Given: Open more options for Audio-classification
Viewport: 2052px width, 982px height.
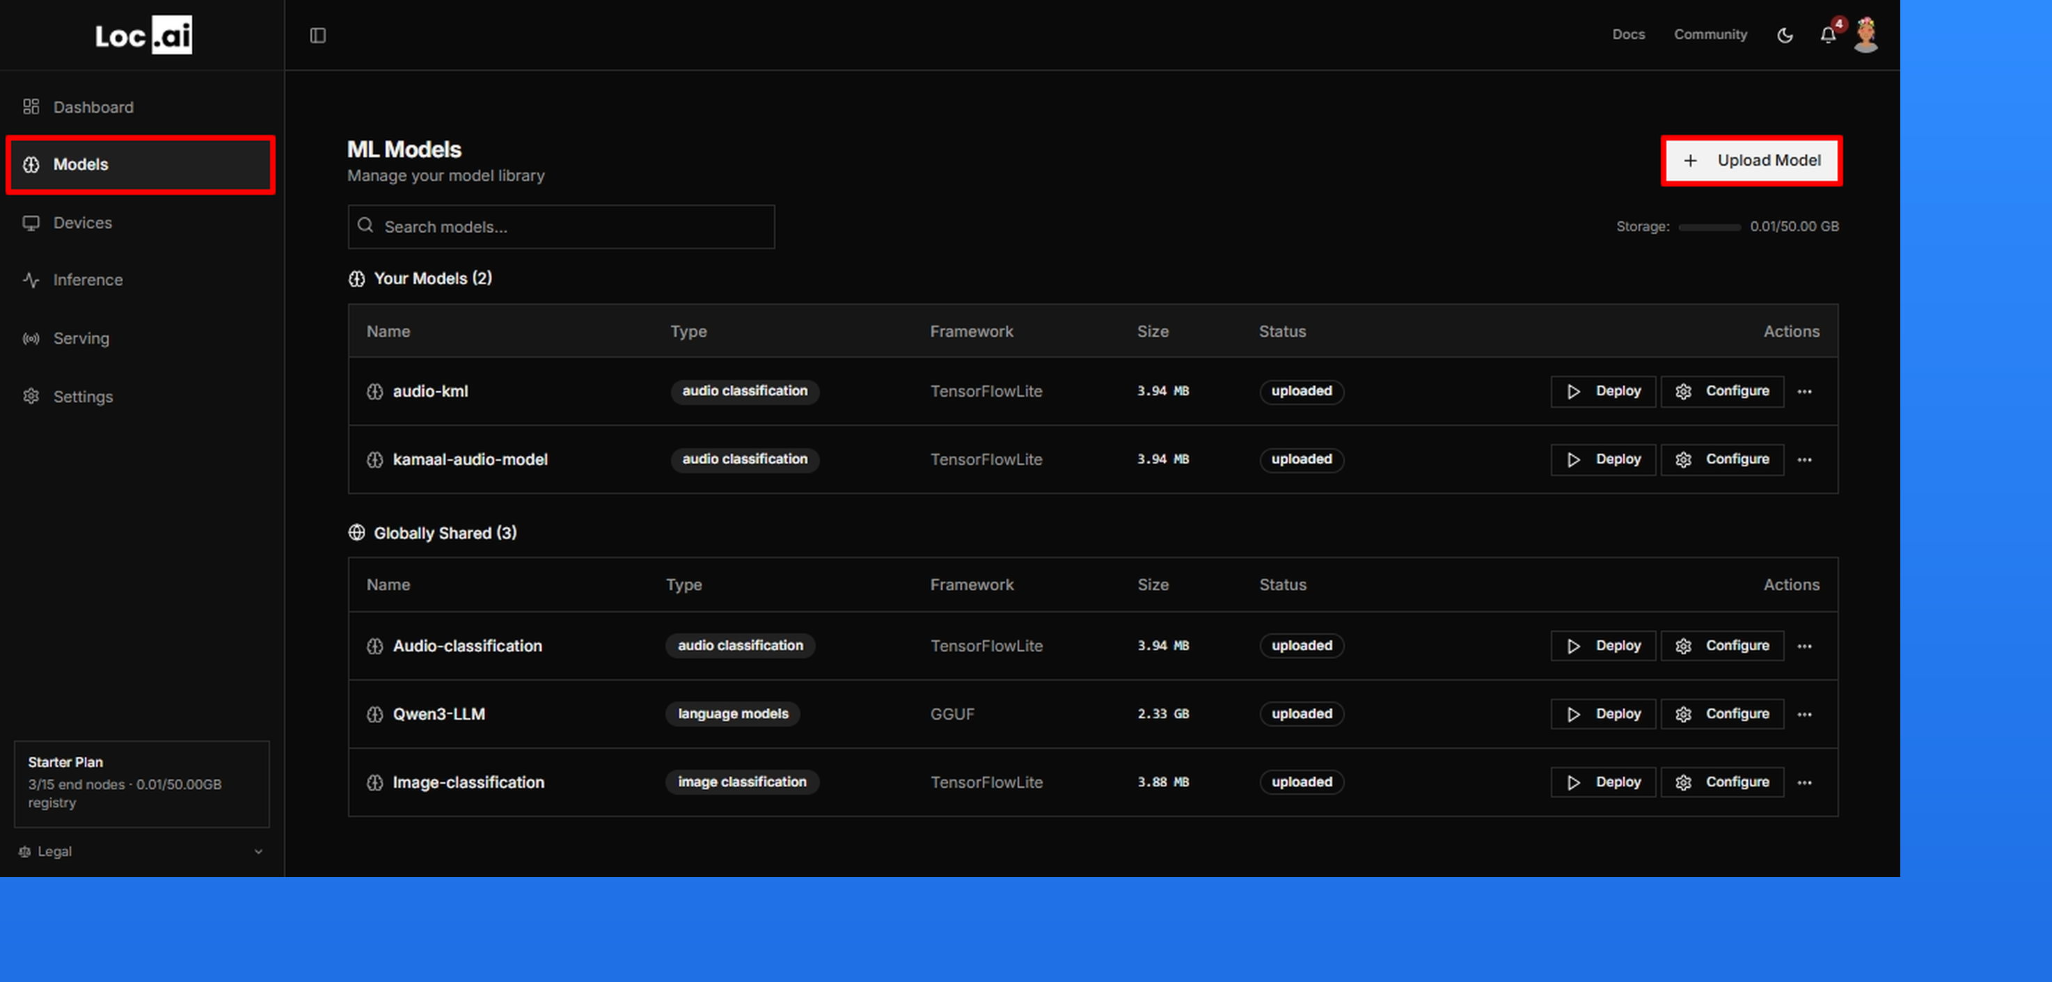Looking at the screenshot, I should [1804, 645].
